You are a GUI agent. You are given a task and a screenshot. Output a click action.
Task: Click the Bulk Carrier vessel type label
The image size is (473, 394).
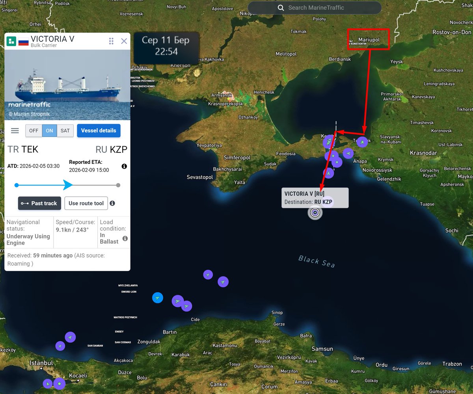pyautogui.click(x=44, y=46)
